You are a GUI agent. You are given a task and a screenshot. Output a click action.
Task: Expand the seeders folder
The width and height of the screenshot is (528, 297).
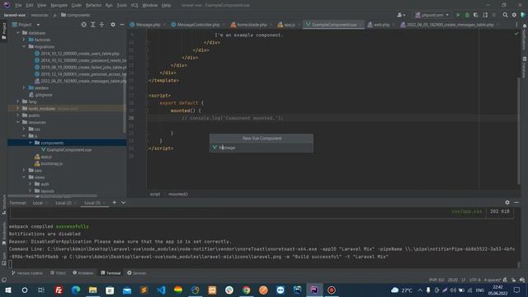pyautogui.click(x=24, y=87)
